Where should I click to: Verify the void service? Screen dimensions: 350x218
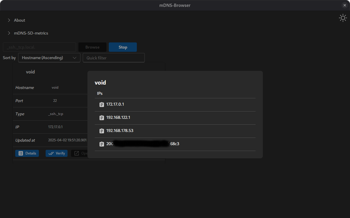point(56,153)
